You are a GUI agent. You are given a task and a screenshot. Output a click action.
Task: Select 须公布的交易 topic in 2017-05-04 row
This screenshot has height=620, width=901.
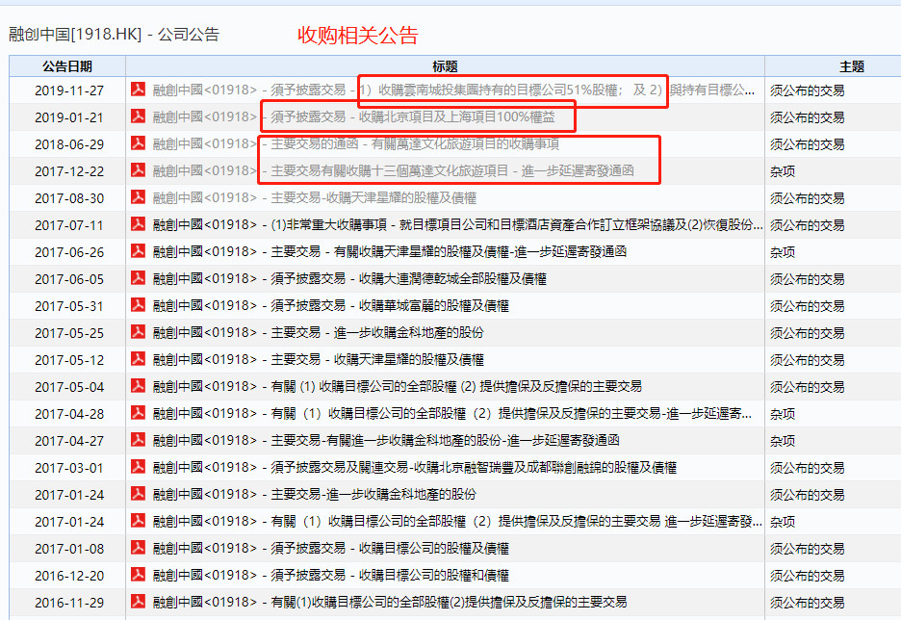point(807,387)
